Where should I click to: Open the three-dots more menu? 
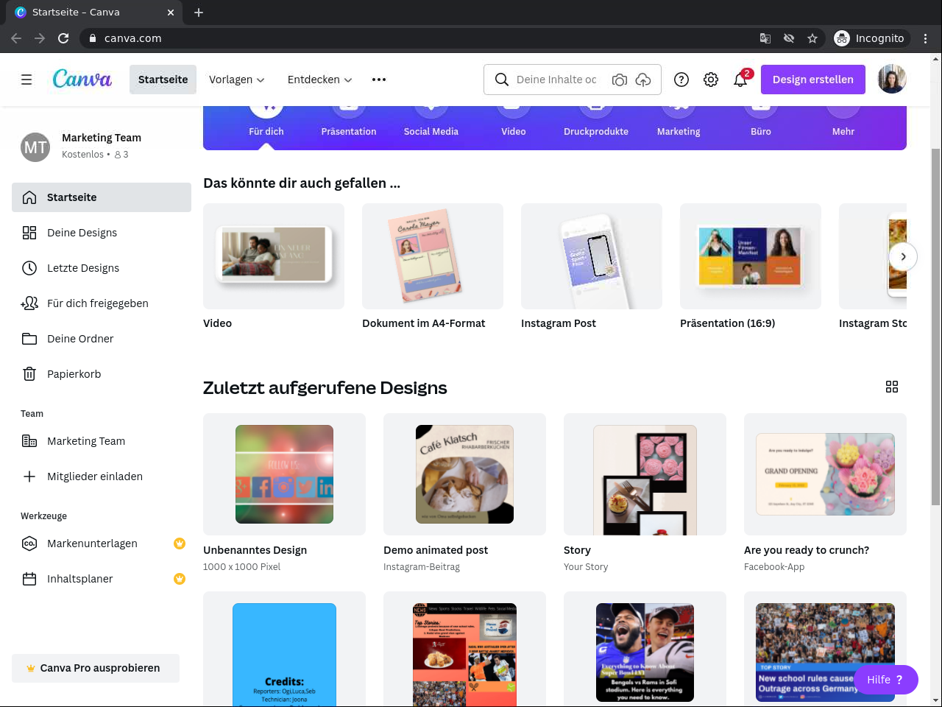379,80
